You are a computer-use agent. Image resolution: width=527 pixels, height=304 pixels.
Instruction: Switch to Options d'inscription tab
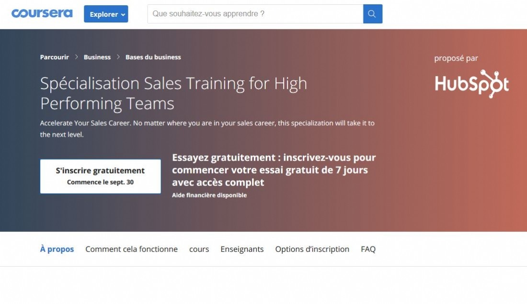click(x=312, y=249)
